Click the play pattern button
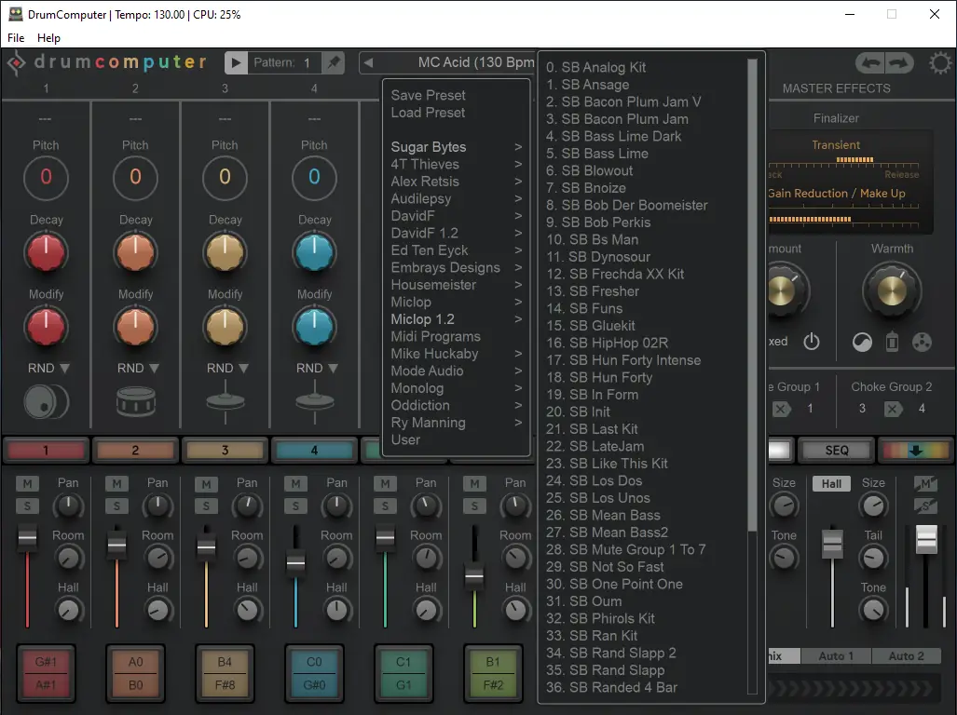The height and width of the screenshot is (715, 957). 236,62
